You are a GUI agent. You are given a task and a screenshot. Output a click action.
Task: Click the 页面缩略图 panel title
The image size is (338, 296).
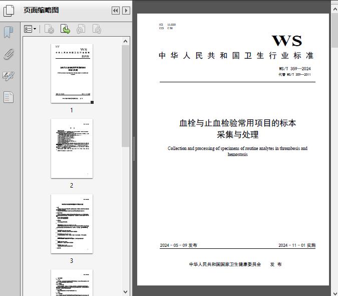[x=41, y=10]
